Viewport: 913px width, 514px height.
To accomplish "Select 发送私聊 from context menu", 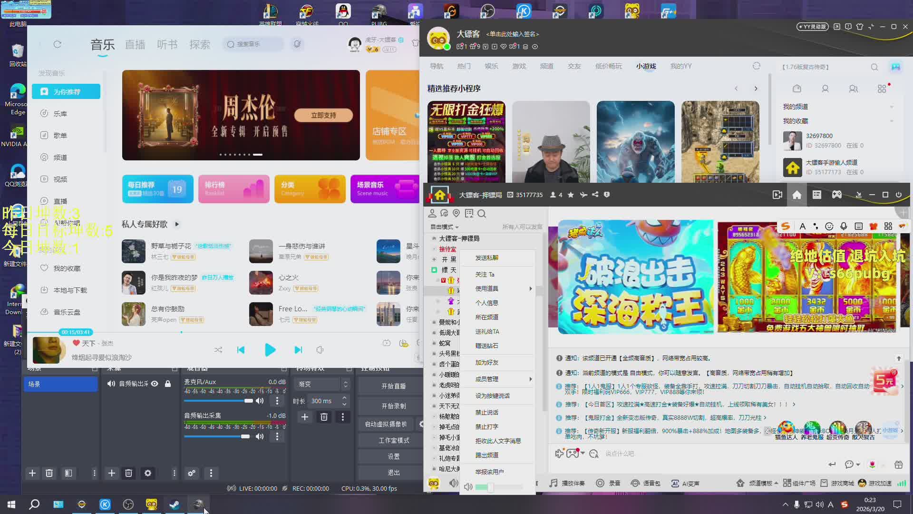I will click(x=487, y=258).
